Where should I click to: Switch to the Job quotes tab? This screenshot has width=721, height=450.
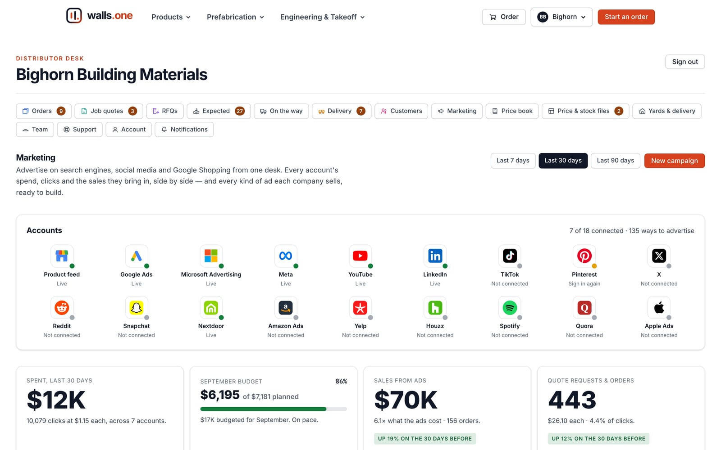[109, 111]
